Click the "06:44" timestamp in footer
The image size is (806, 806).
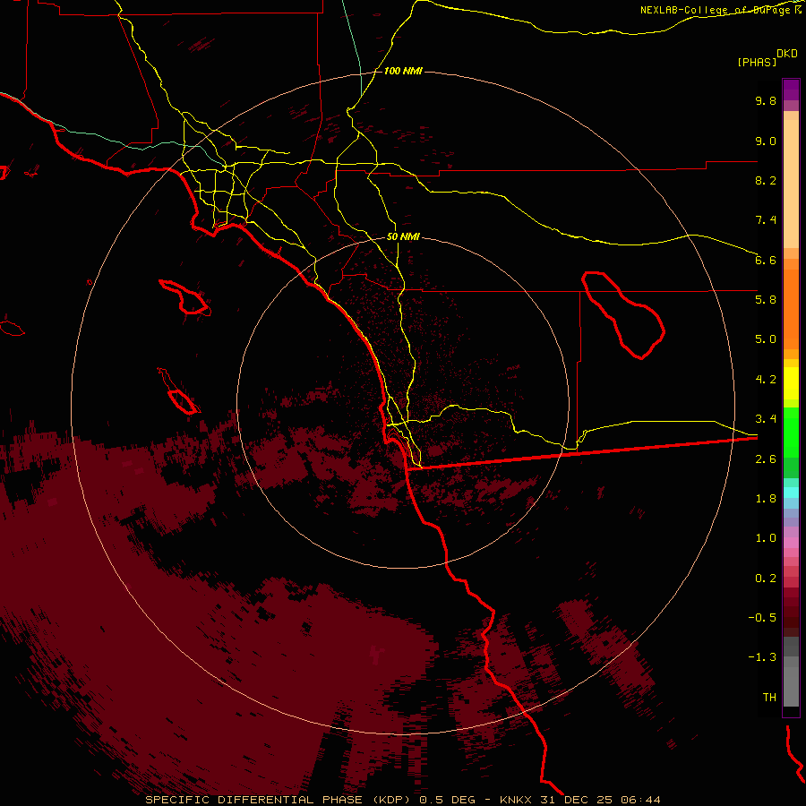[x=640, y=800]
